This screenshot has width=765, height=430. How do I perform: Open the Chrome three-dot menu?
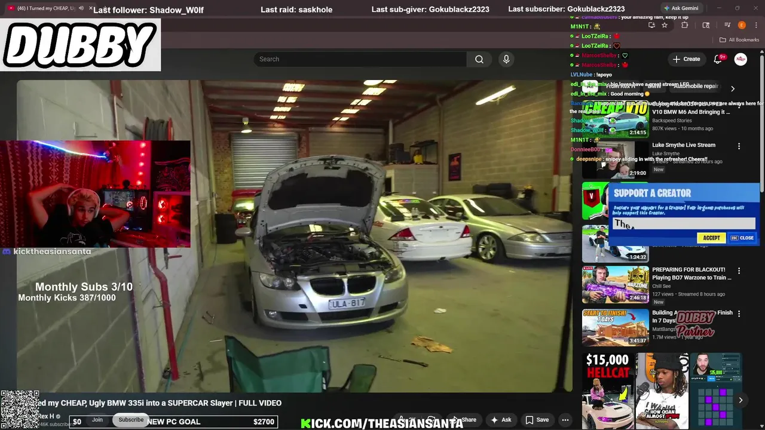point(757,25)
